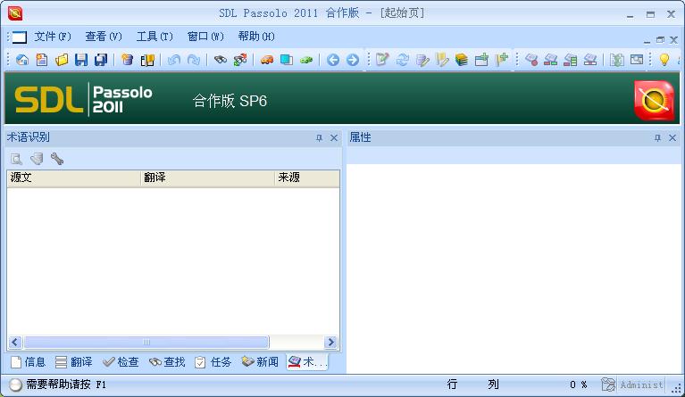Switch to the 翻译 tab

(74, 362)
